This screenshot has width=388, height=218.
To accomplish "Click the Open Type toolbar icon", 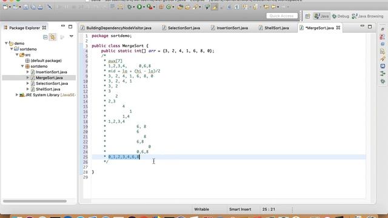I will 180,7.
